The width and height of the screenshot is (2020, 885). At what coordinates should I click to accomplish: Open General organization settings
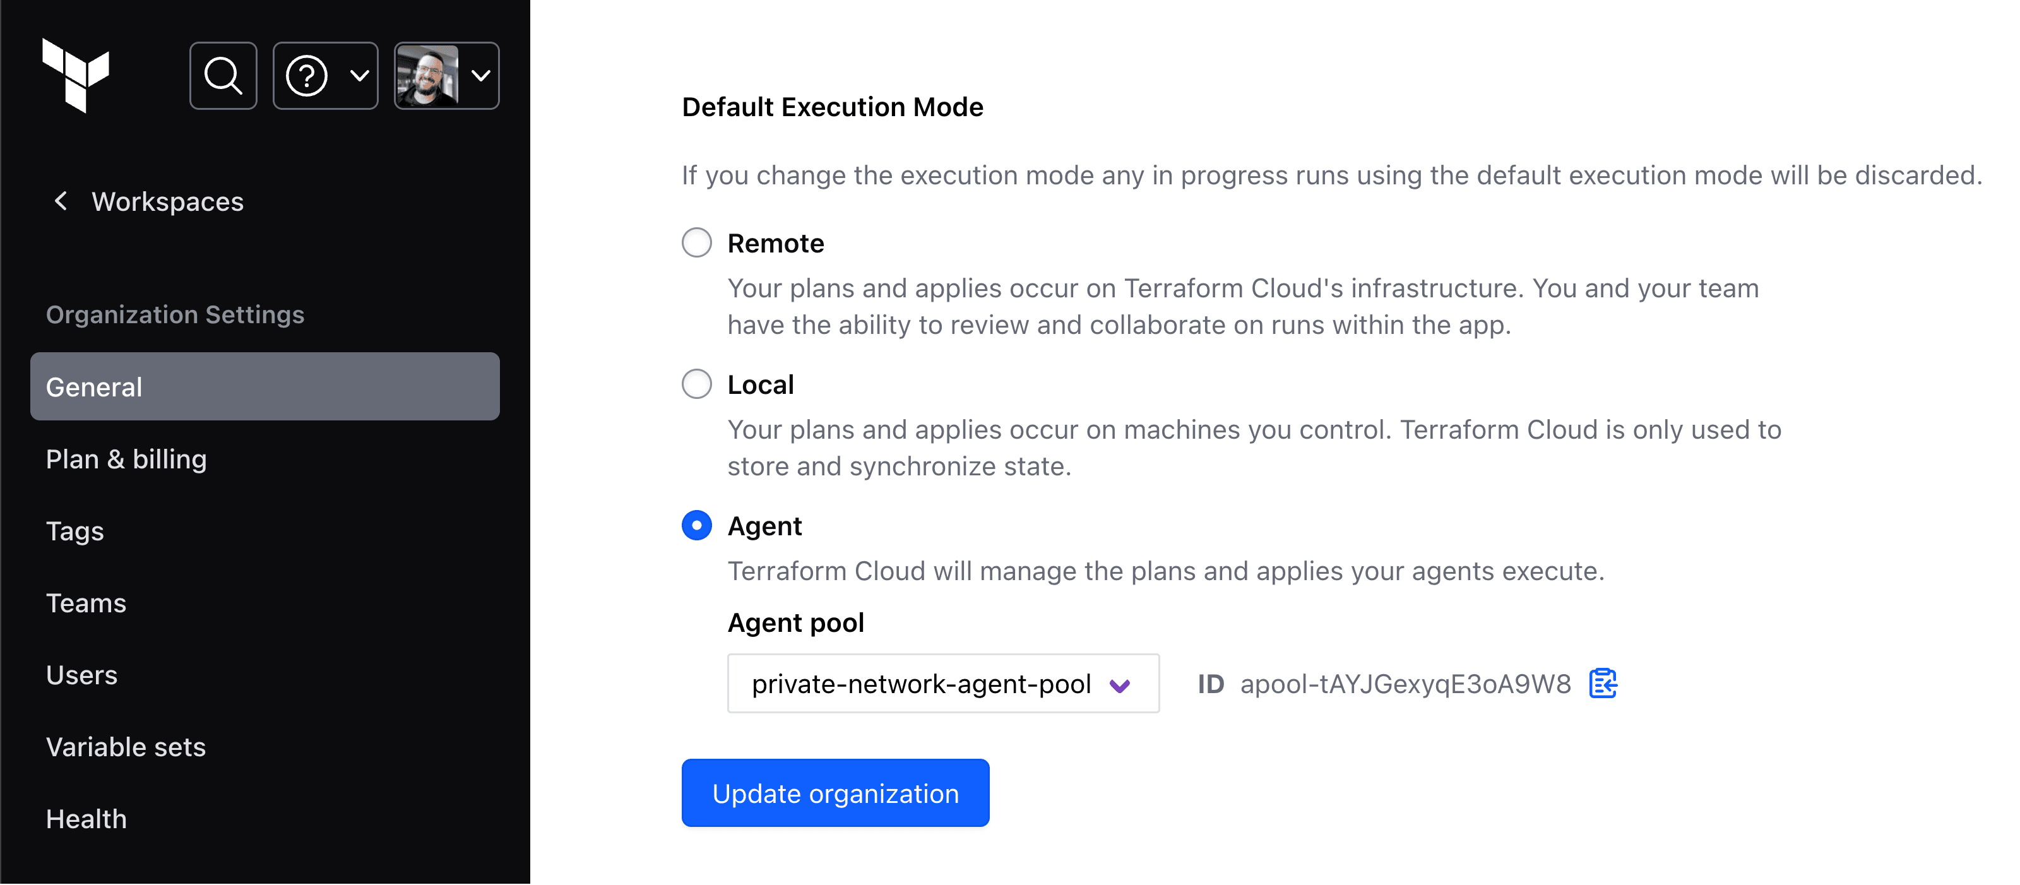pyautogui.click(x=264, y=386)
